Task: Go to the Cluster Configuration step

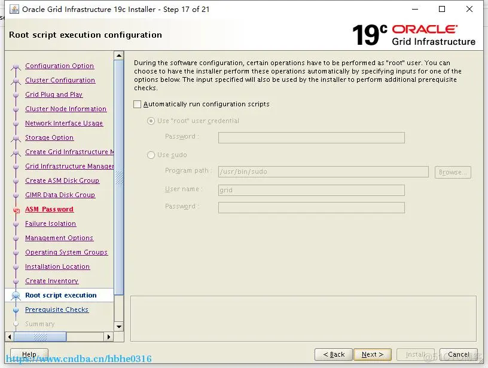Action: 60,80
